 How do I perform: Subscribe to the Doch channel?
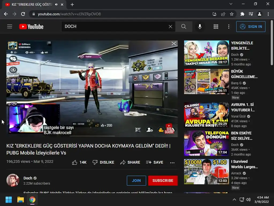(163, 181)
